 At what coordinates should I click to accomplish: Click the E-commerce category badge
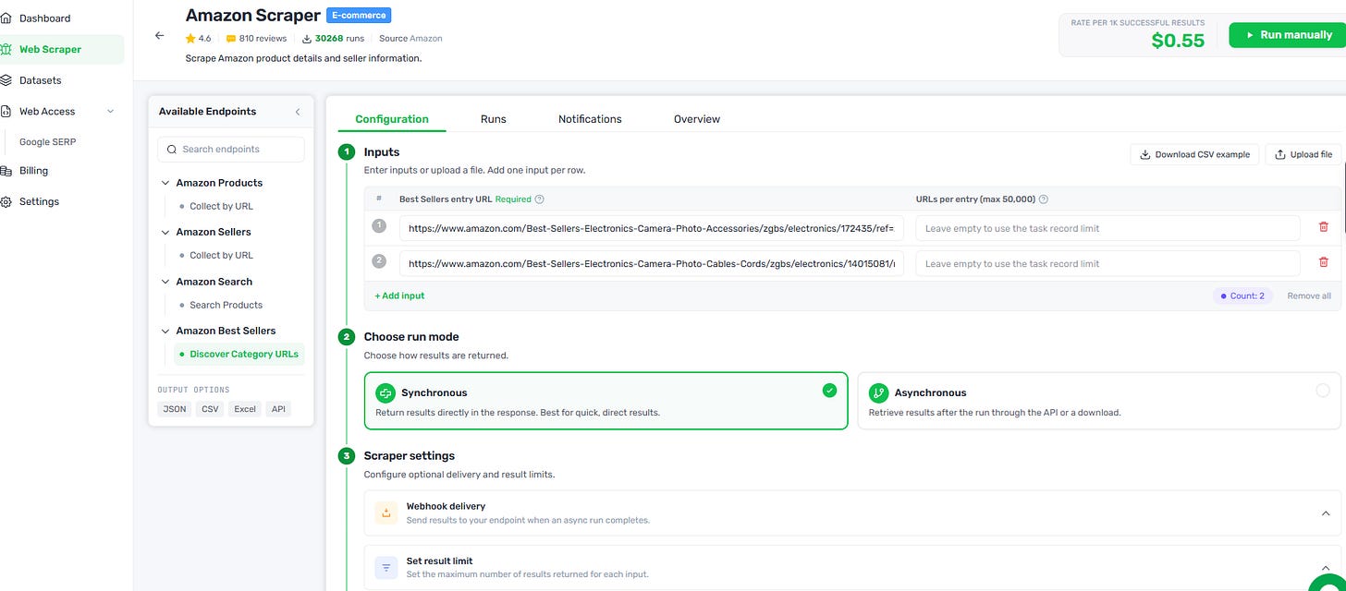tap(360, 15)
